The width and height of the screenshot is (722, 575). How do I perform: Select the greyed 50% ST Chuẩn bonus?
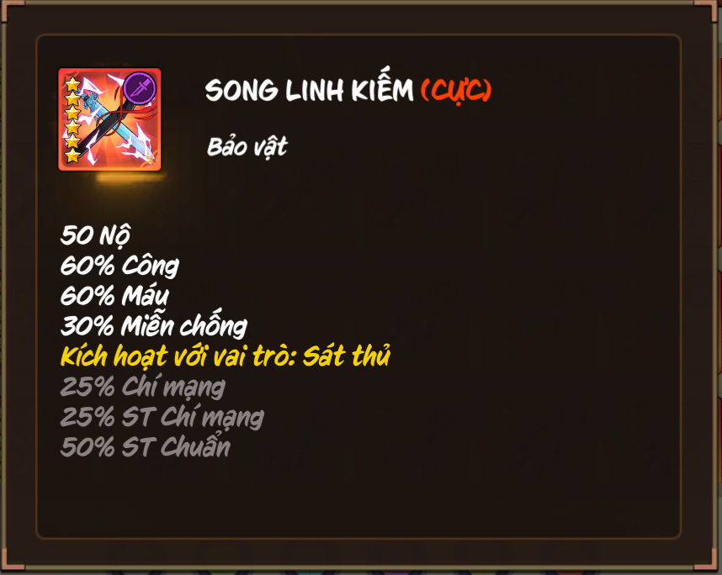(x=146, y=446)
